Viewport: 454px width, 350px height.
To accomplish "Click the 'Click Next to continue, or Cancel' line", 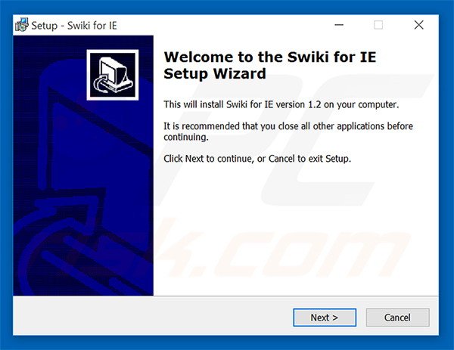I will click(257, 159).
